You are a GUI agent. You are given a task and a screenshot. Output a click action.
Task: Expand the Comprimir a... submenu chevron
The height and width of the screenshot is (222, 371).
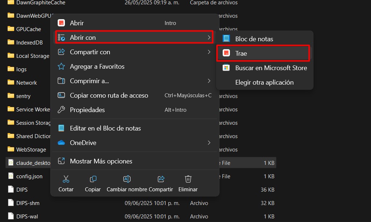(209, 81)
